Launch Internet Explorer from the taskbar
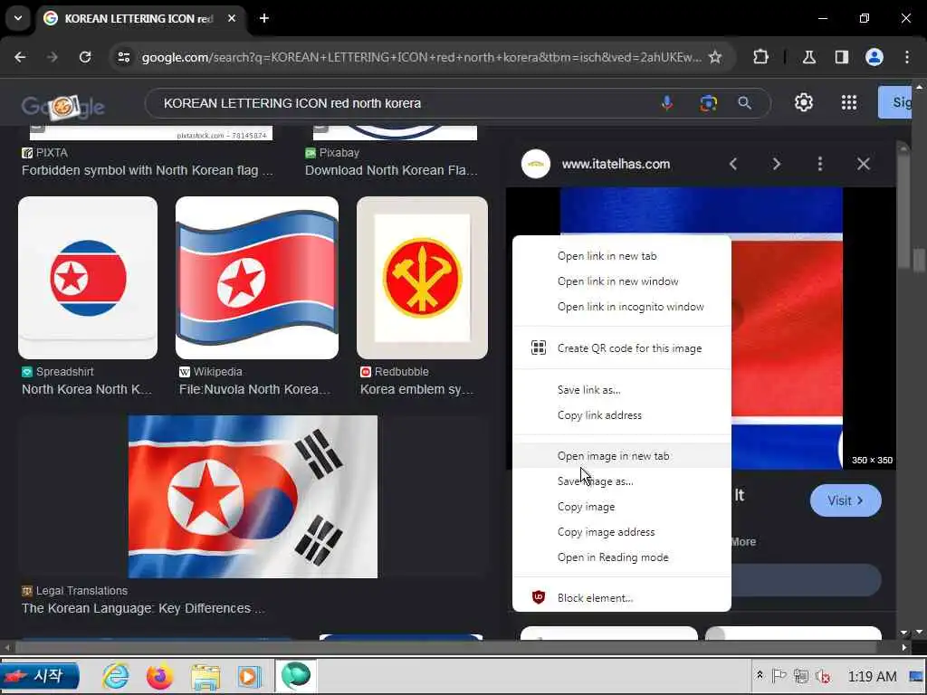Image resolution: width=927 pixels, height=695 pixels. coord(116,676)
